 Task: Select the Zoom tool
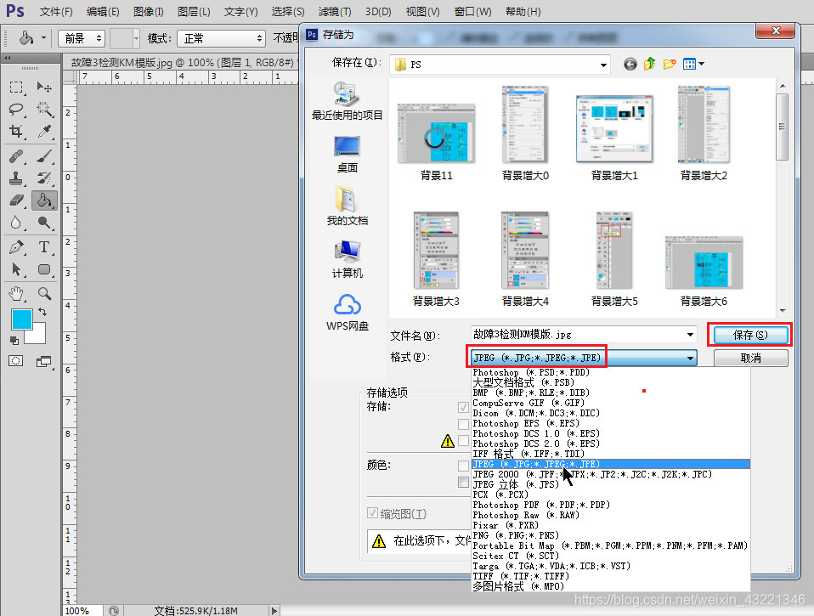pos(44,294)
